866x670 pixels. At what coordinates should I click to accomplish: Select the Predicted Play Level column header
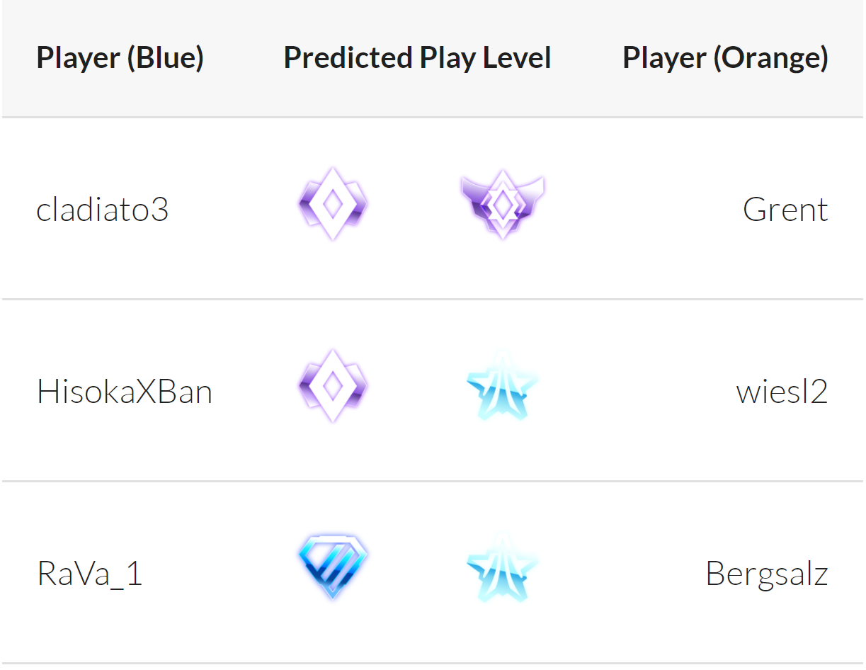click(x=417, y=58)
